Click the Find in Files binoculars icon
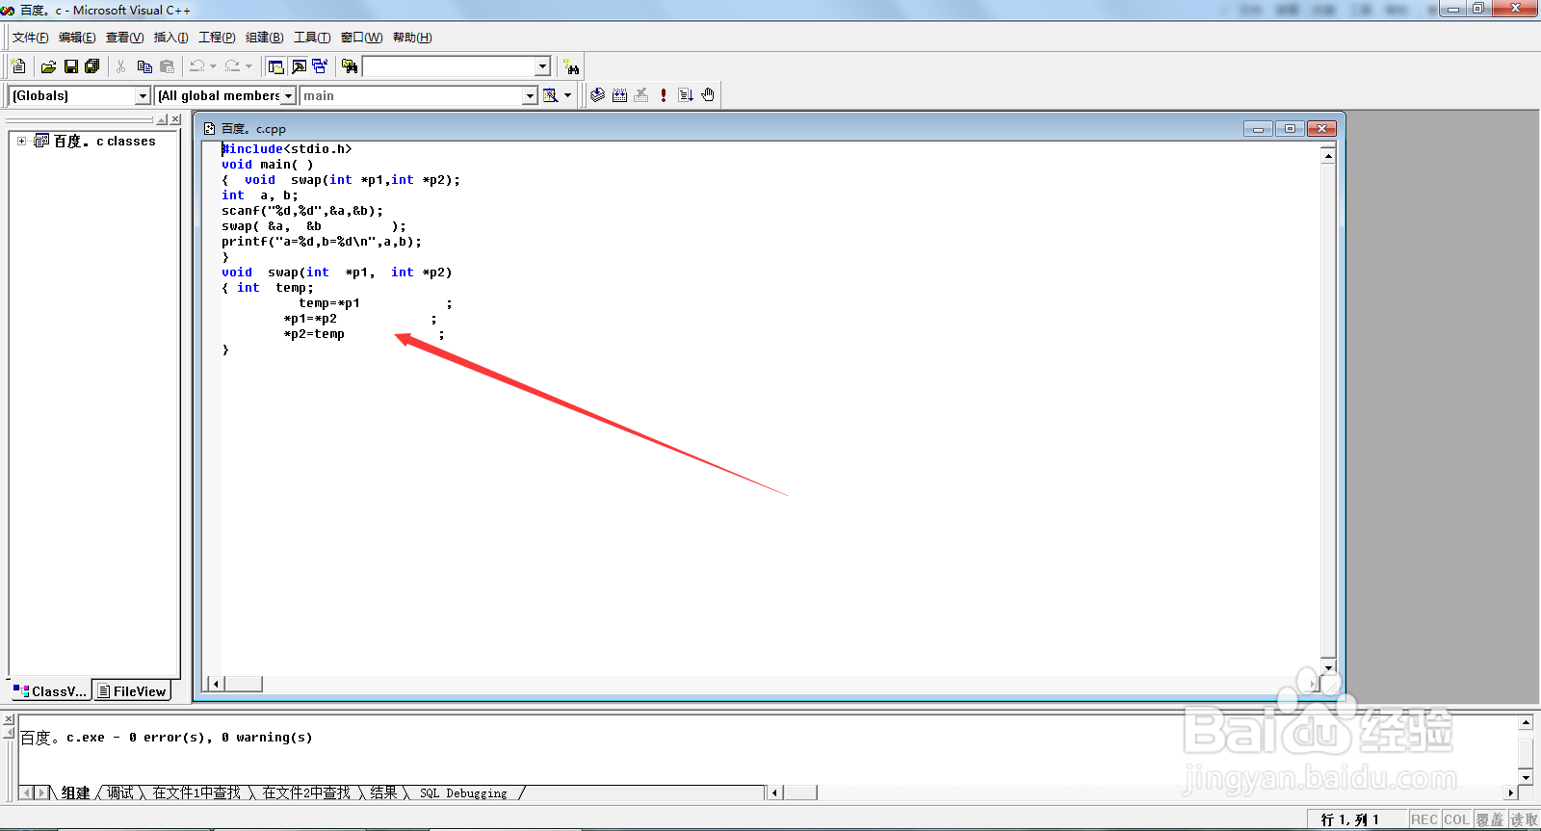This screenshot has width=1541, height=831. point(350,66)
